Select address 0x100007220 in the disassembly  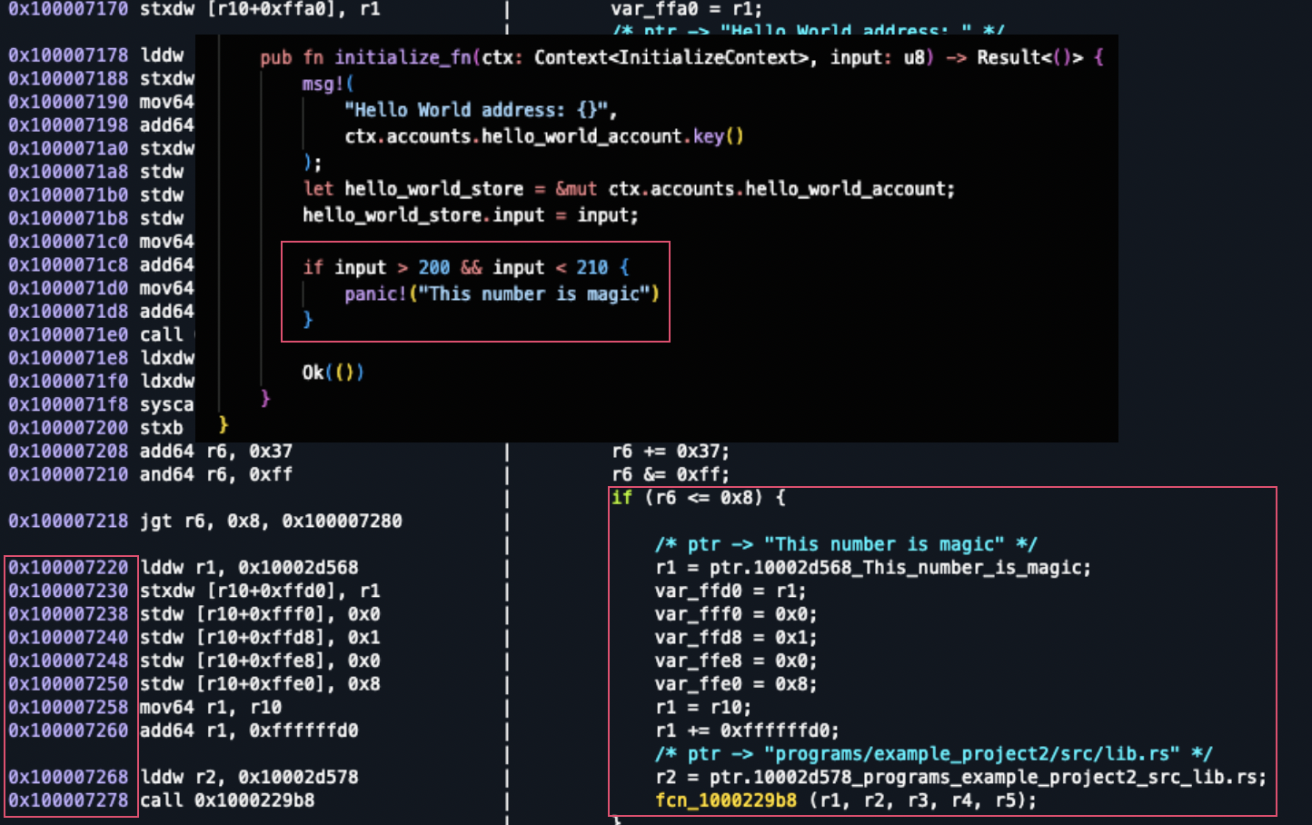coord(68,568)
